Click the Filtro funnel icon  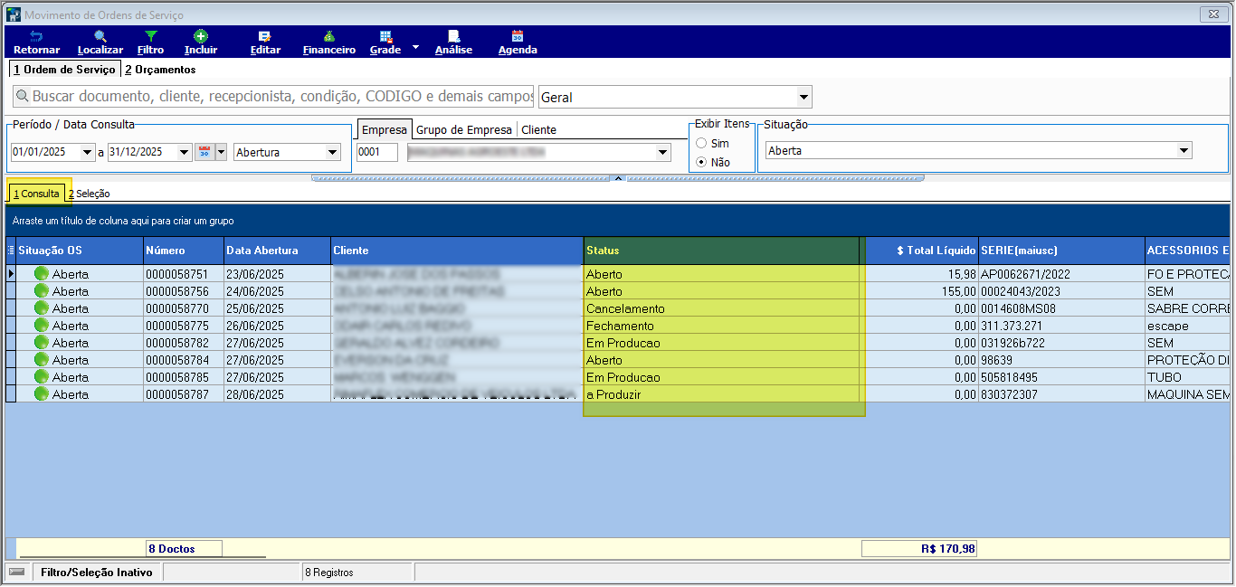(151, 36)
